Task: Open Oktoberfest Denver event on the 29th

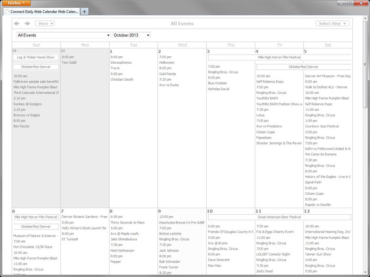Action: click(36, 67)
